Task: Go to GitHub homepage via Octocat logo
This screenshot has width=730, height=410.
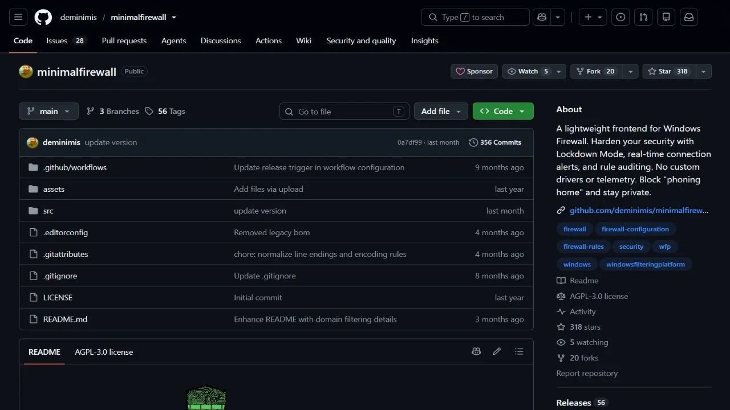Action: [43, 17]
